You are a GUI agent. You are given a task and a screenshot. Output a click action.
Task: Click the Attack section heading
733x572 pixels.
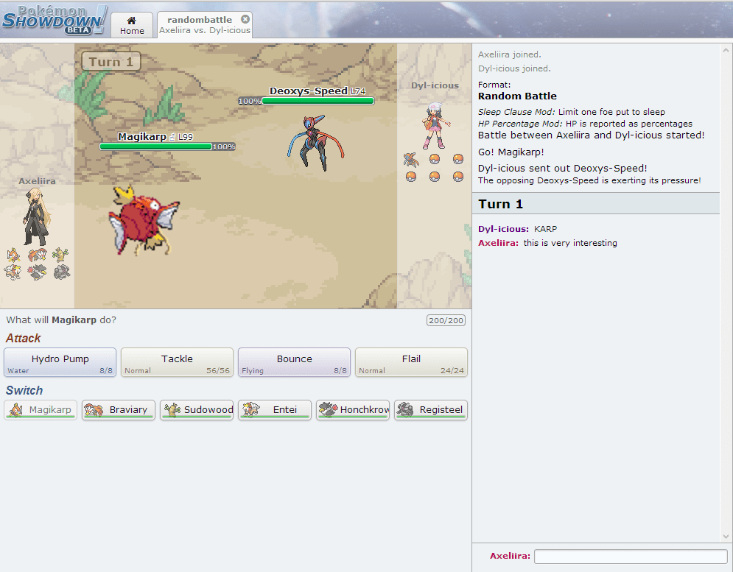[x=24, y=339]
